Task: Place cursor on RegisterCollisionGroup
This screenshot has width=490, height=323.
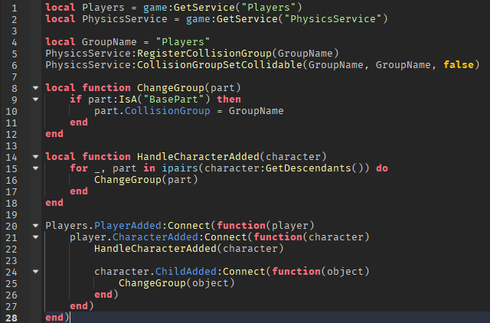Action: point(204,54)
